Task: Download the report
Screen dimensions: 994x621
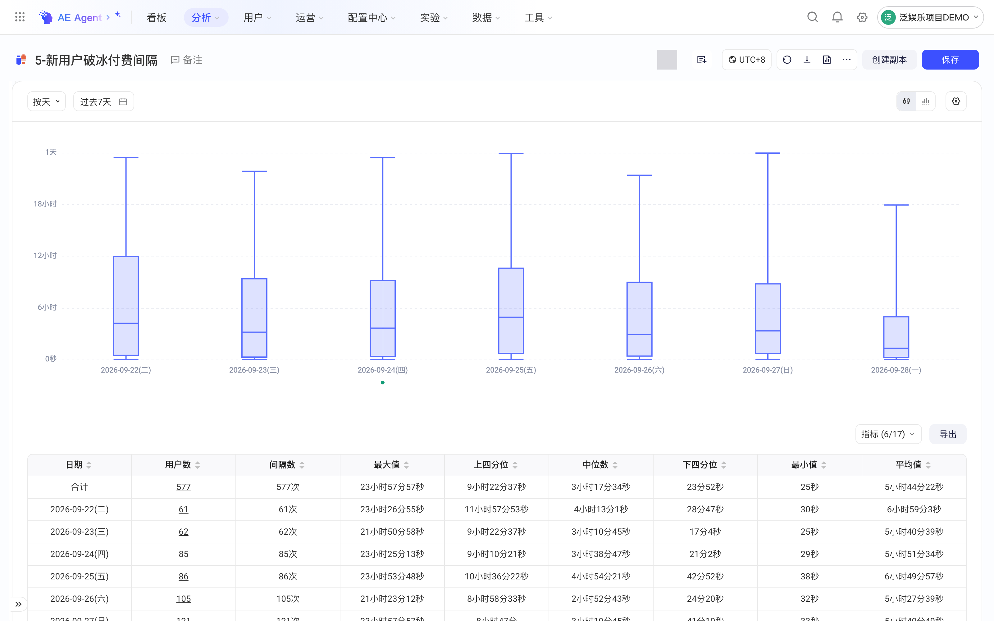Action: pos(807,60)
